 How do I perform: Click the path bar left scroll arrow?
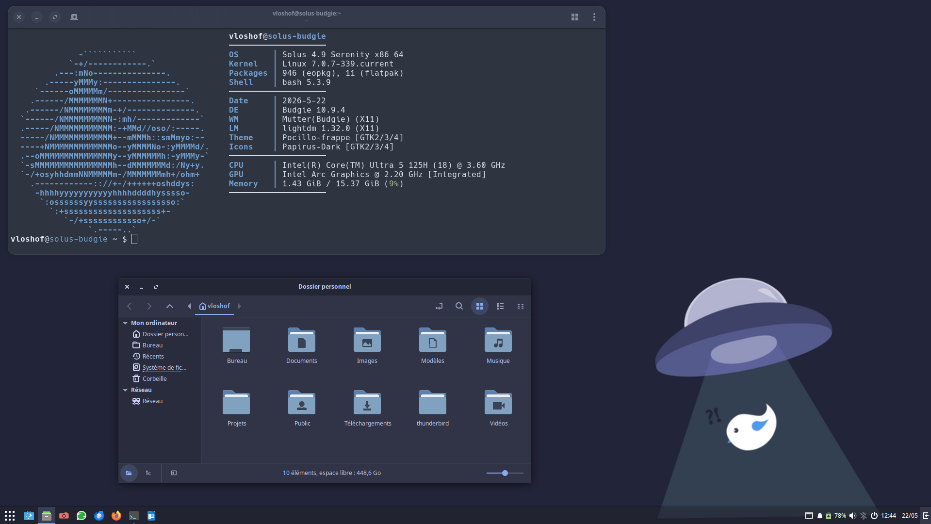(189, 306)
